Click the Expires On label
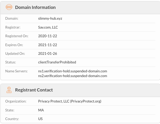 pyautogui.click(x=14, y=45)
